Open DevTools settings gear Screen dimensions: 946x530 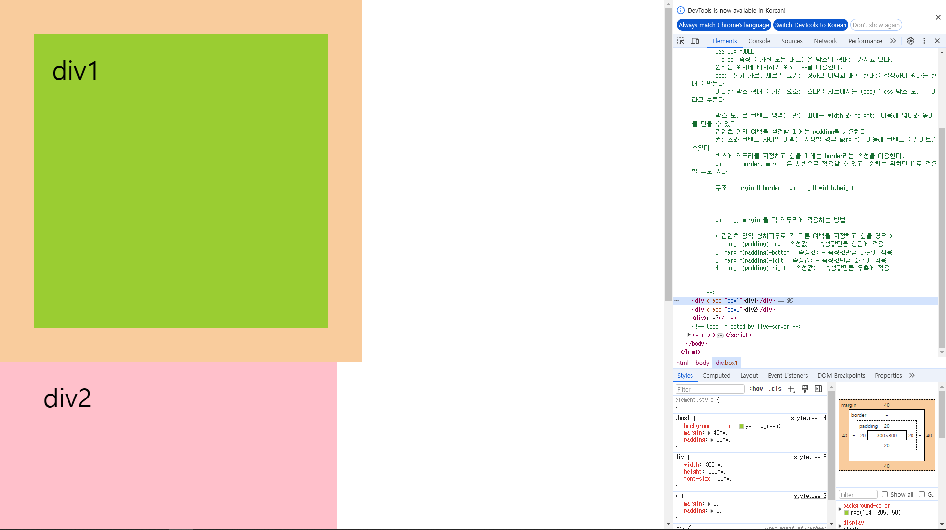911,41
